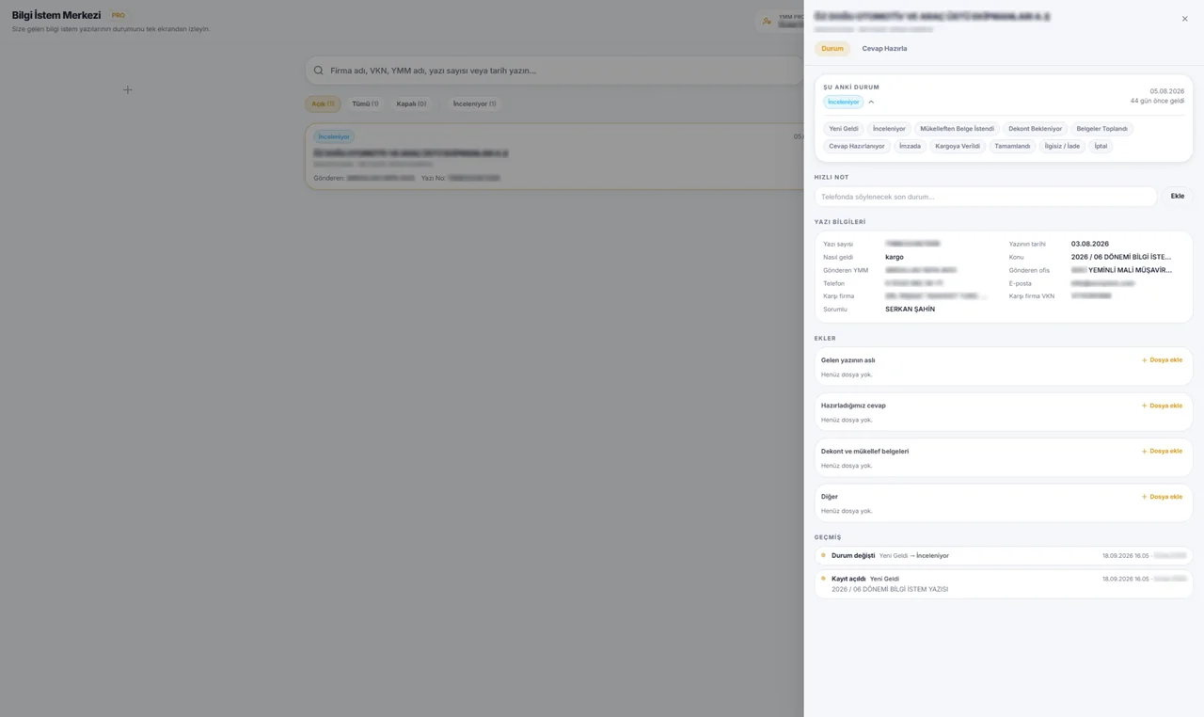Click the responsible person name SERKAN ŞAHİN

click(x=910, y=310)
